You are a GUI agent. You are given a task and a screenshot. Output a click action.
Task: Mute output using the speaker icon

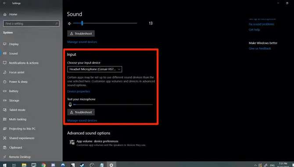(x=70, y=23)
